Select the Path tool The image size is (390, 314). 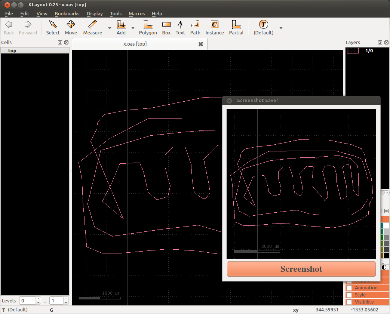click(195, 28)
